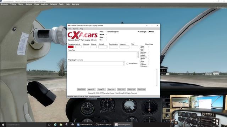
Task: Open the Help menu in CXAcars
Action: [x=82, y=29]
